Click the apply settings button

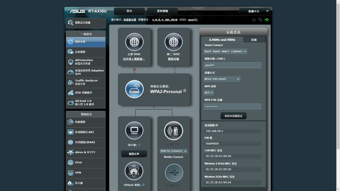[233, 116]
